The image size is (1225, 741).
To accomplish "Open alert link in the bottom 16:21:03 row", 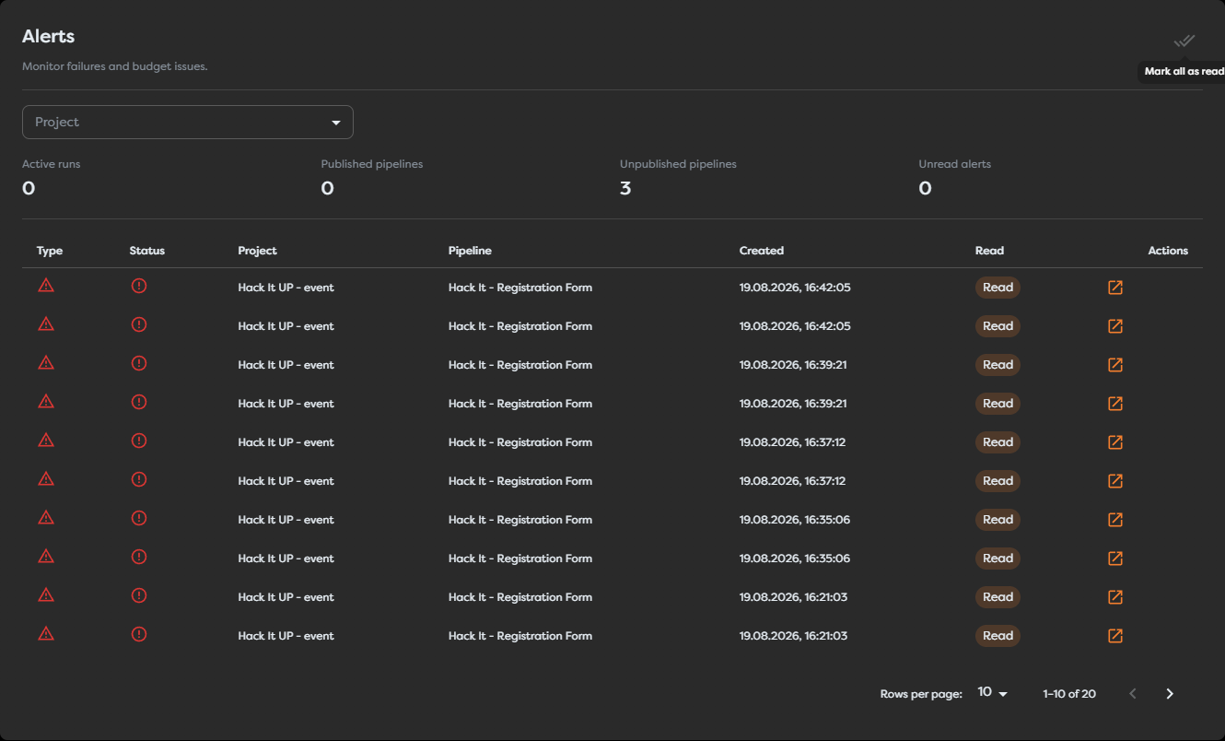I will point(1114,636).
